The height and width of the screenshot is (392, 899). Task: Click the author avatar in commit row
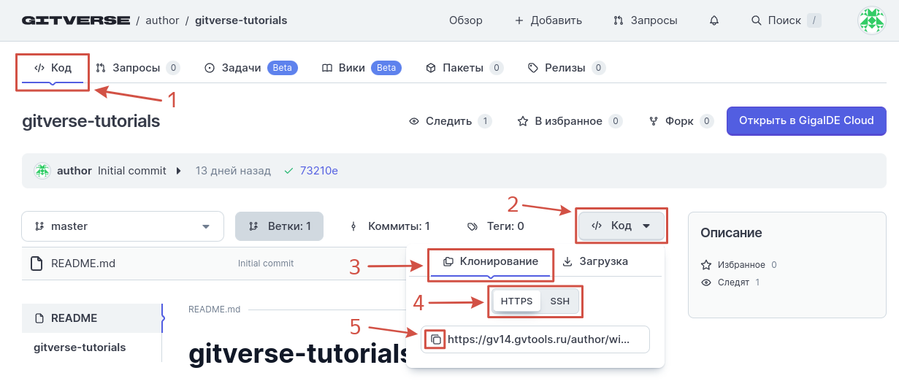(x=42, y=171)
